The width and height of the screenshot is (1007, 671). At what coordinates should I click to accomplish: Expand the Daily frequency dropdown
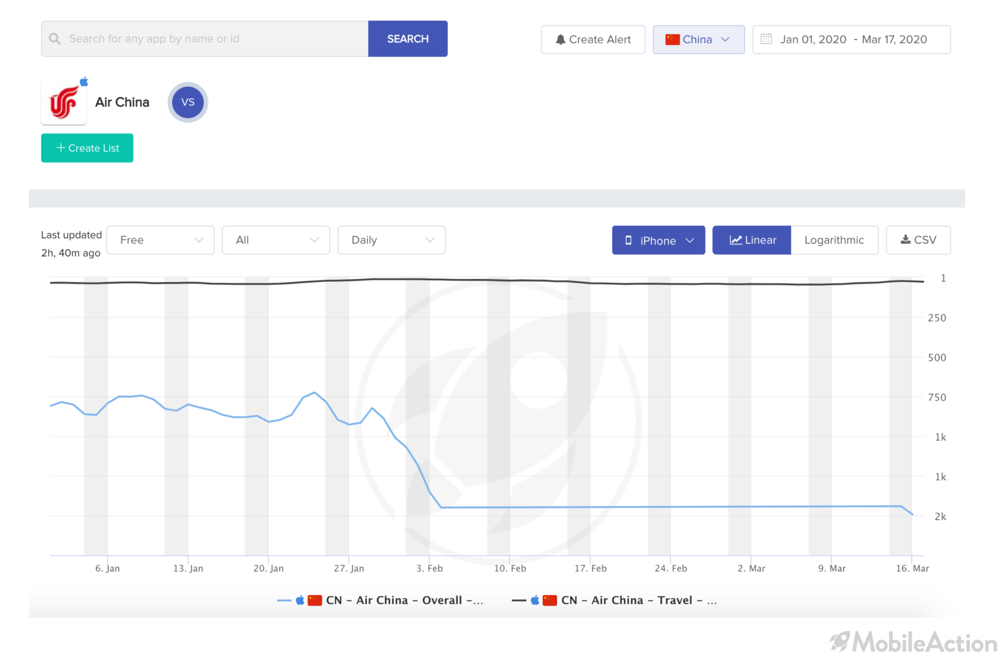390,239
